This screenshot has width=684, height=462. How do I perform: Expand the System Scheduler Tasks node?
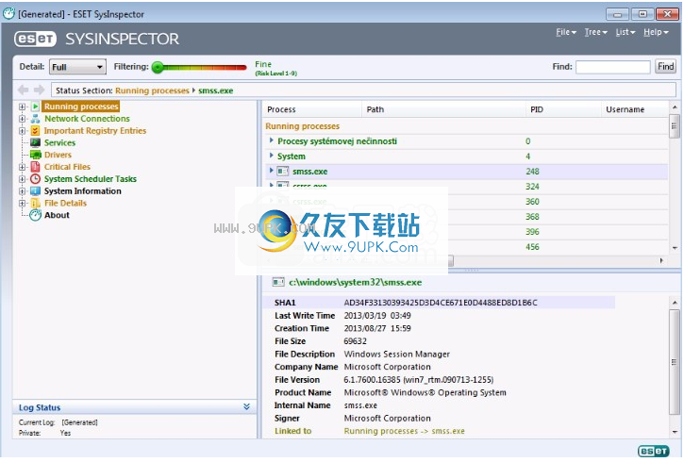click(x=22, y=179)
